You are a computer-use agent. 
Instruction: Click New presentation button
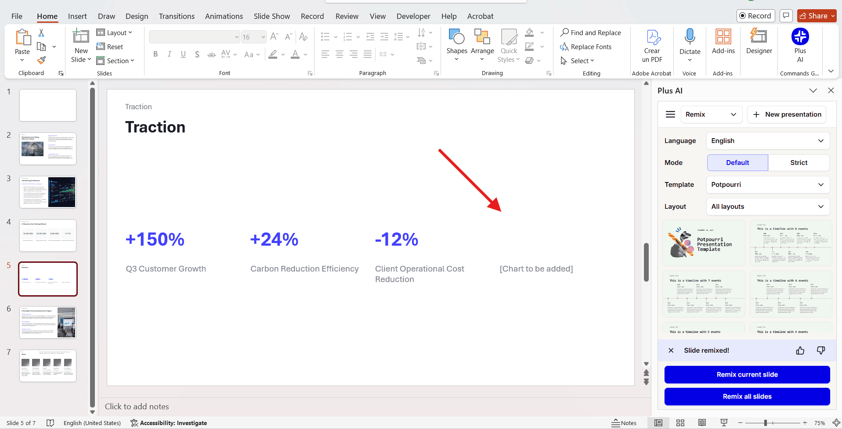(x=787, y=114)
